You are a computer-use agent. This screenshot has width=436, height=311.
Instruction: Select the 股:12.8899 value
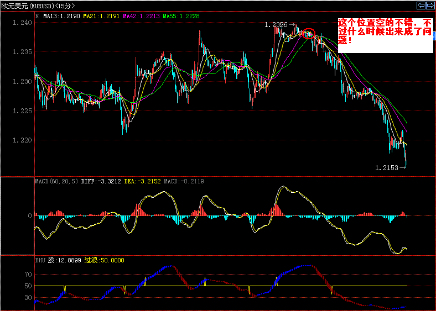pyautogui.click(x=65, y=260)
